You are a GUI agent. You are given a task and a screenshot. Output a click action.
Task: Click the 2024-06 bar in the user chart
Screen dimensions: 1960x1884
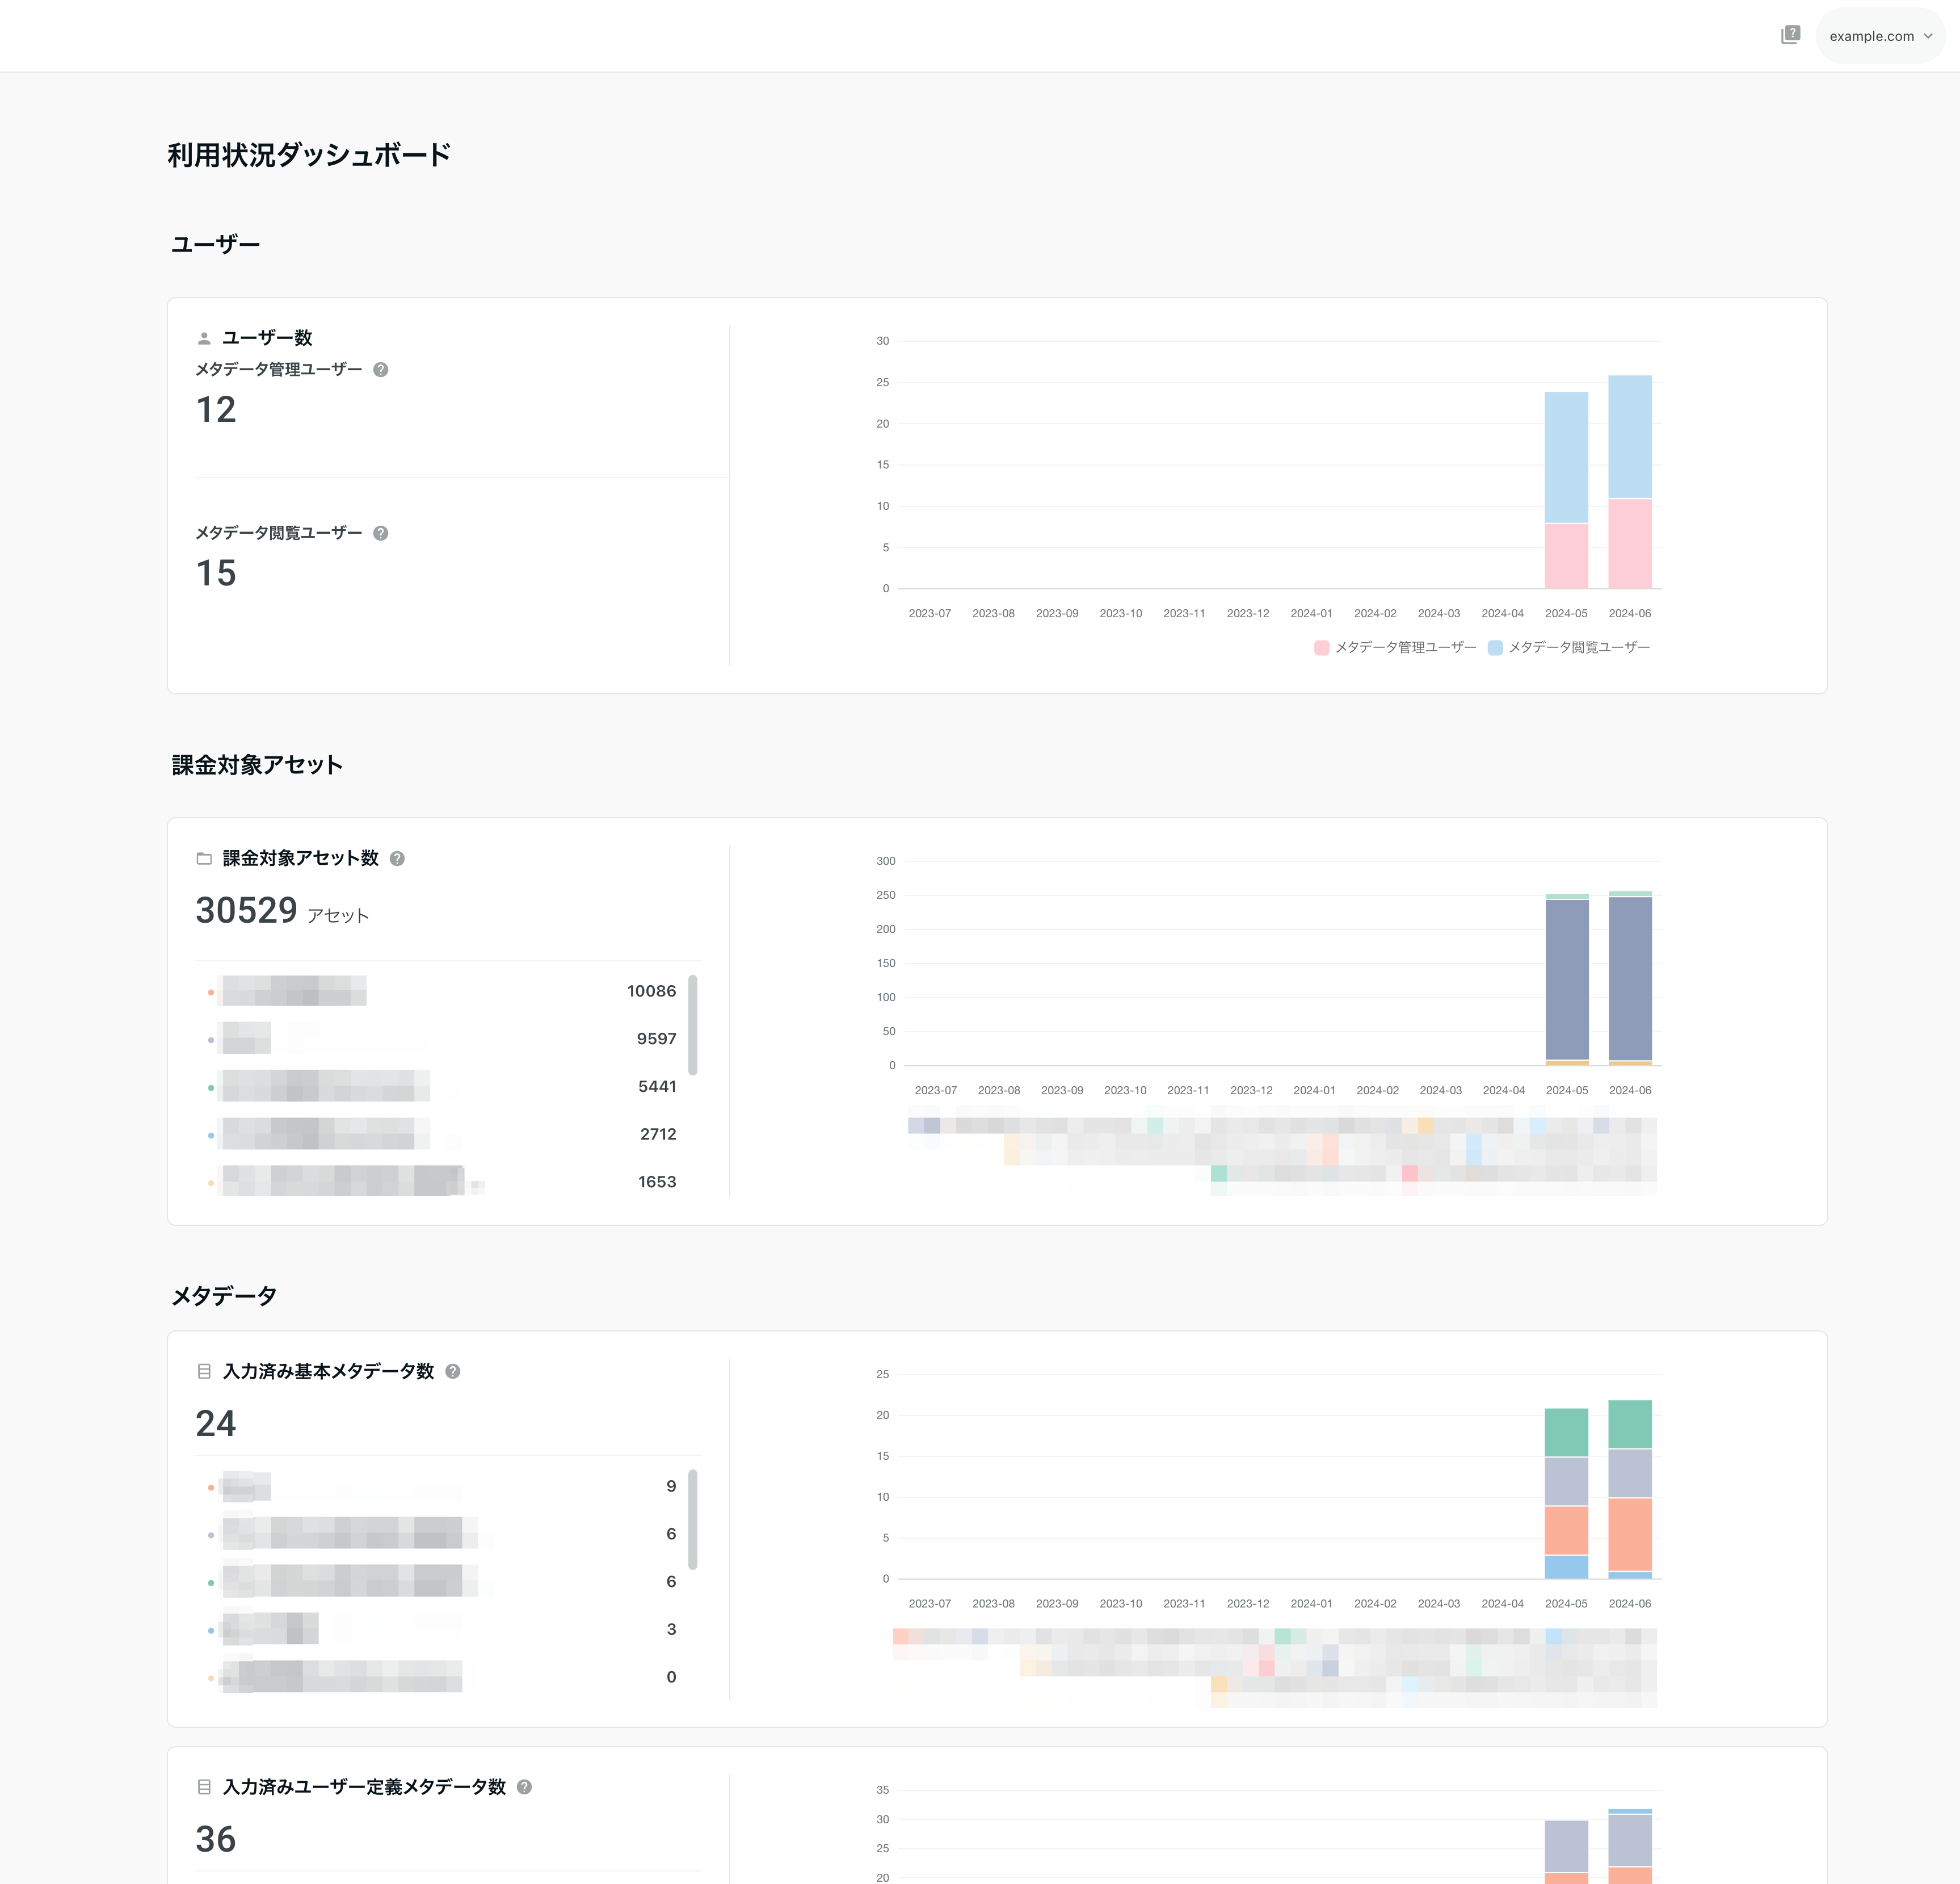[x=1630, y=482]
